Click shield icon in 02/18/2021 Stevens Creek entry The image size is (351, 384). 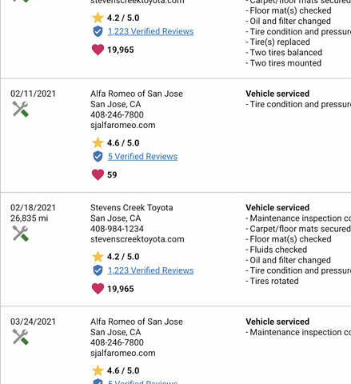pos(98,270)
